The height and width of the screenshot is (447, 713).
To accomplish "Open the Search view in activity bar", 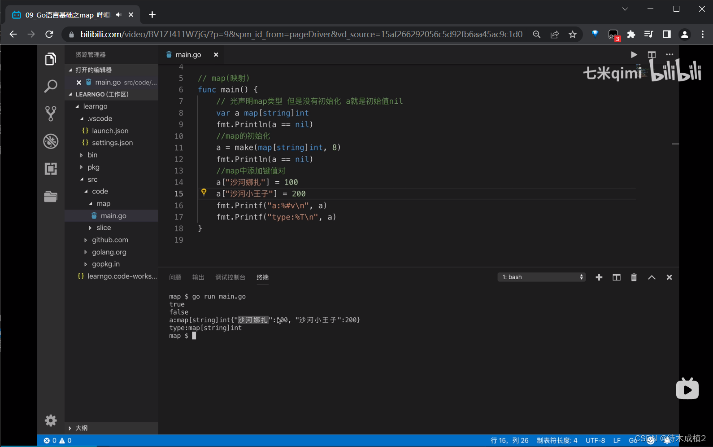I will click(51, 86).
